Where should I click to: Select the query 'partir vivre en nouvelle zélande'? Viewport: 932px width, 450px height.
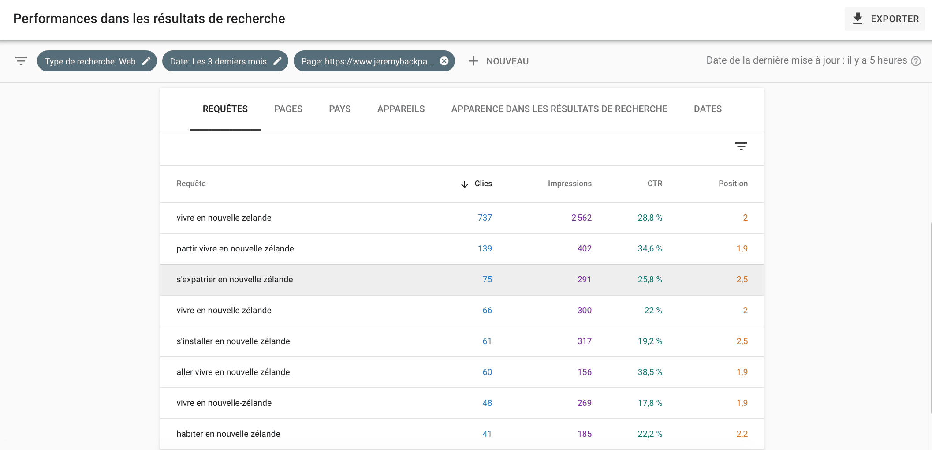[x=235, y=248]
